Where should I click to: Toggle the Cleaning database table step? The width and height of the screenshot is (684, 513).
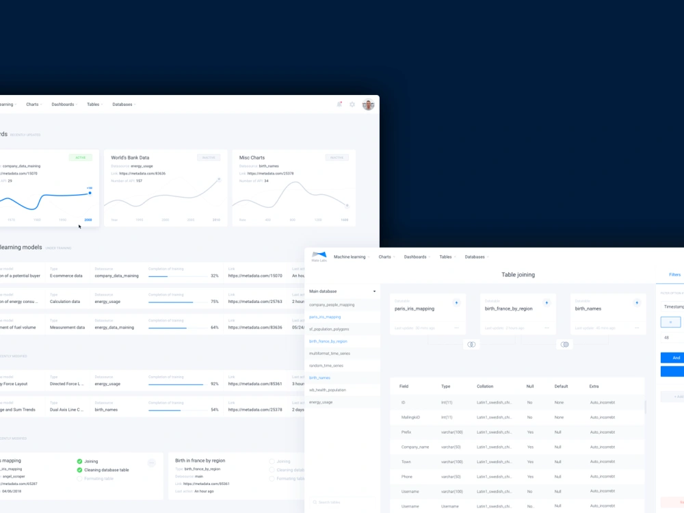point(79,470)
